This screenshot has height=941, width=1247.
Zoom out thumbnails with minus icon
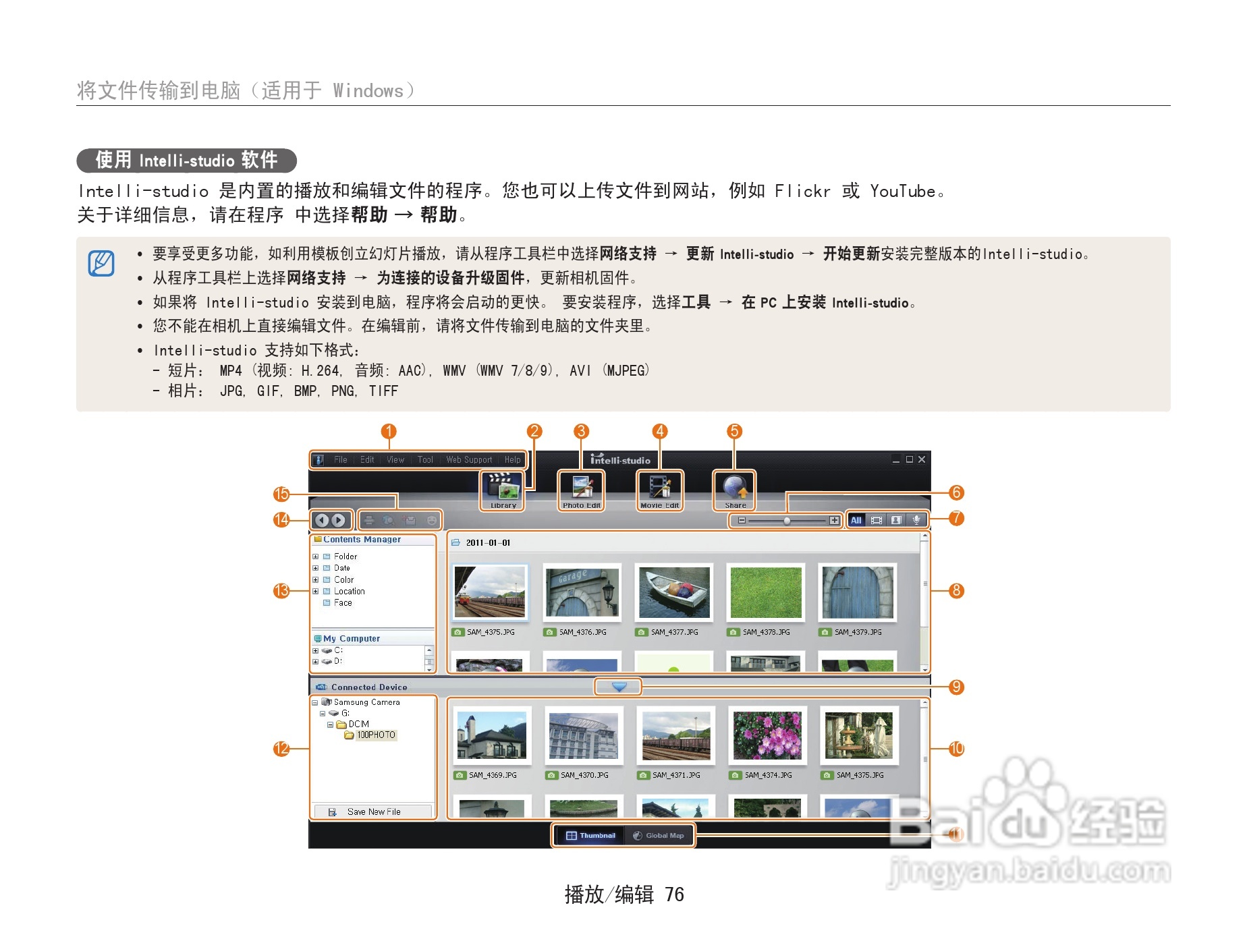coord(742,520)
